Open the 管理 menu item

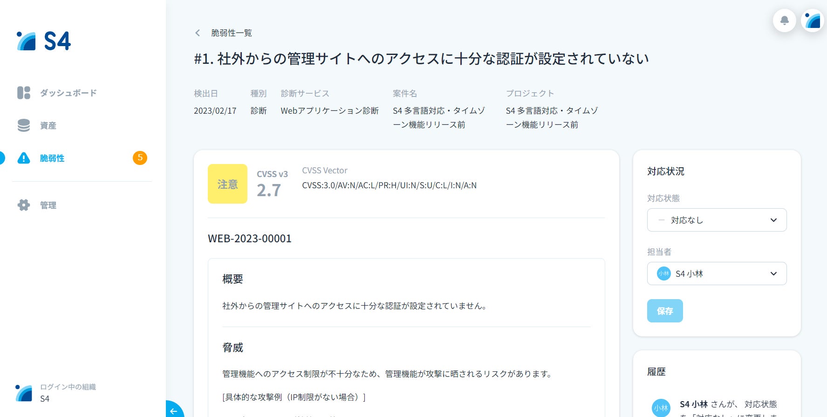pyautogui.click(x=48, y=205)
